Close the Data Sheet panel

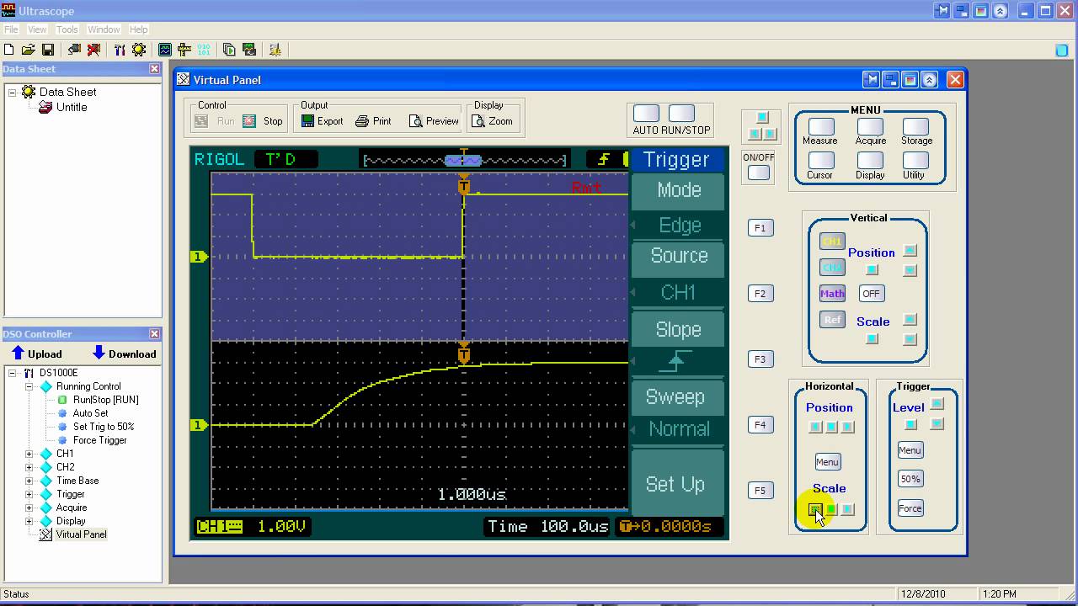(154, 69)
